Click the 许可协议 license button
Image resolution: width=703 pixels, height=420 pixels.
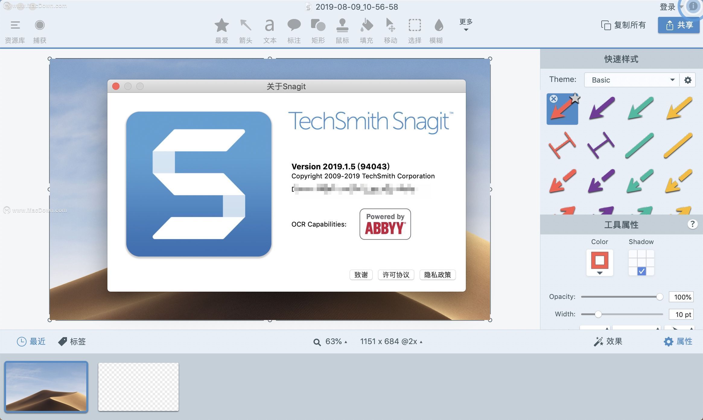[396, 275]
